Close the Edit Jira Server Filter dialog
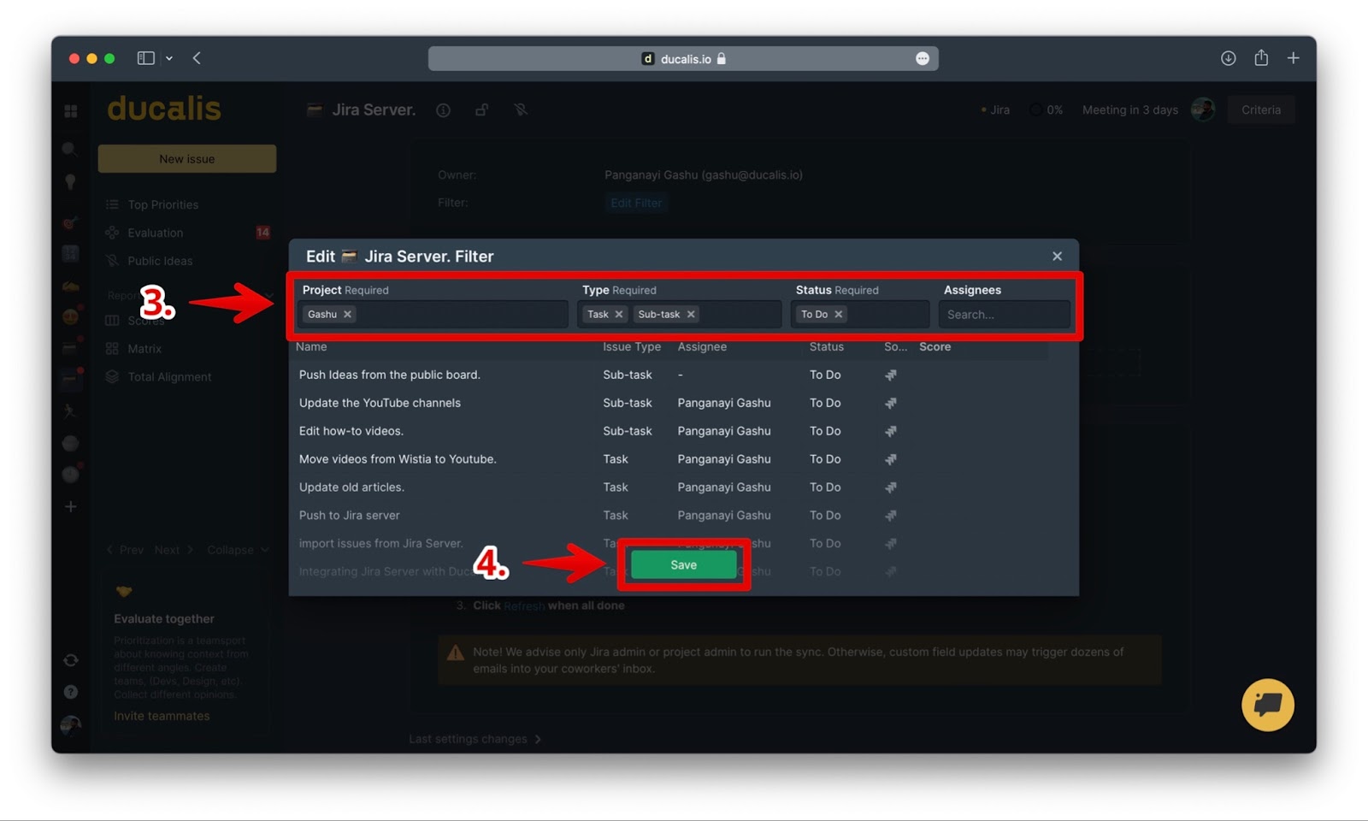The width and height of the screenshot is (1368, 821). (1057, 257)
